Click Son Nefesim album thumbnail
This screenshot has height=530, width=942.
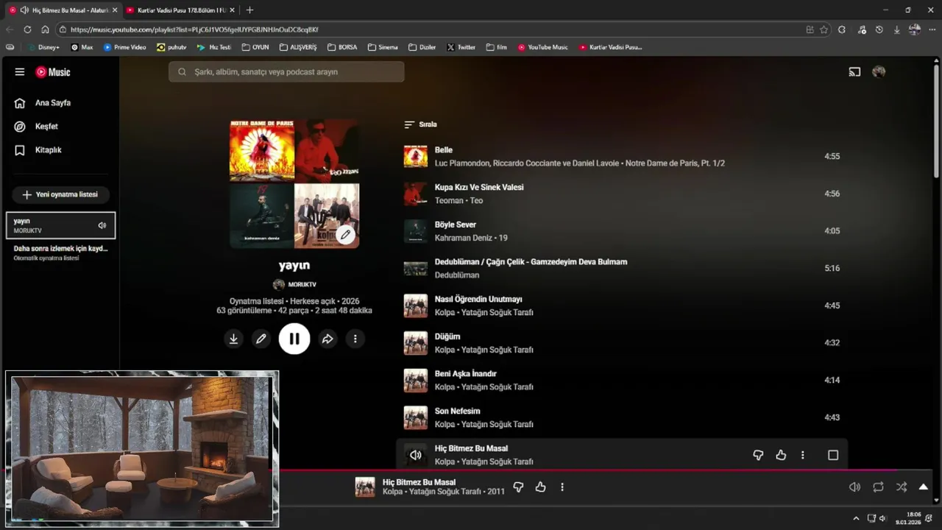tap(416, 417)
